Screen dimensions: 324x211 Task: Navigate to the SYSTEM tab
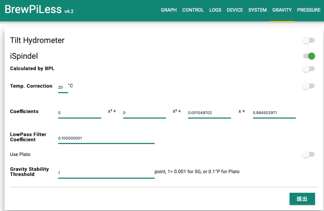tap(258, 10)
